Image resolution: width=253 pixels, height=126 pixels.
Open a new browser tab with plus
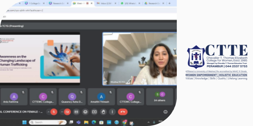170,3
